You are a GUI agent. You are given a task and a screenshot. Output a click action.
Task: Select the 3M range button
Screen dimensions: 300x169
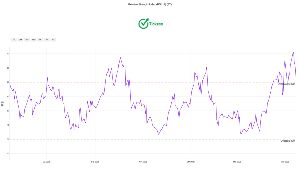(x=21, y=40)
